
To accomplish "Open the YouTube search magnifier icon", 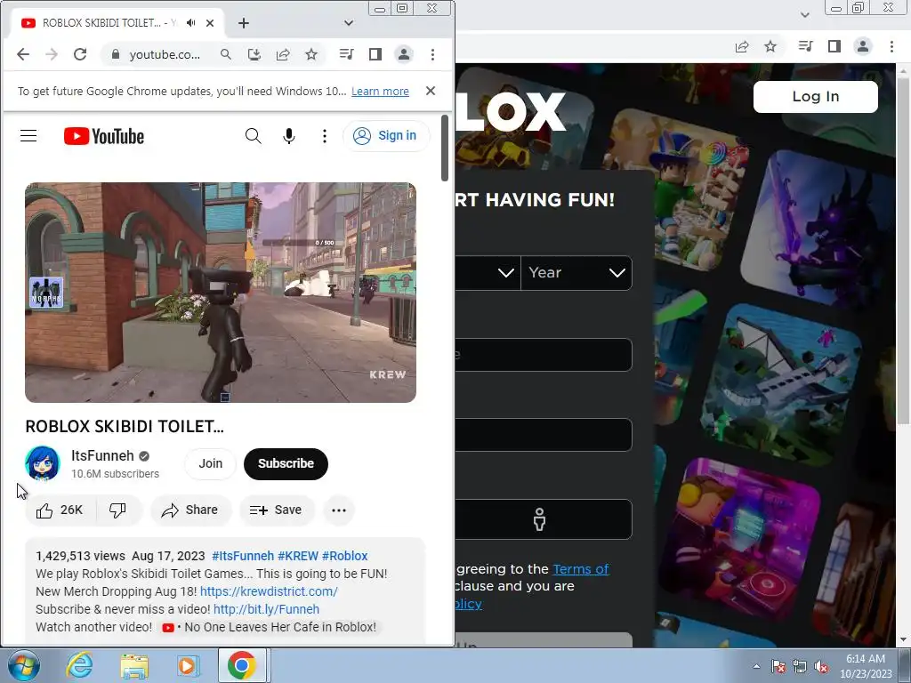I will click(x=253, y=136).
